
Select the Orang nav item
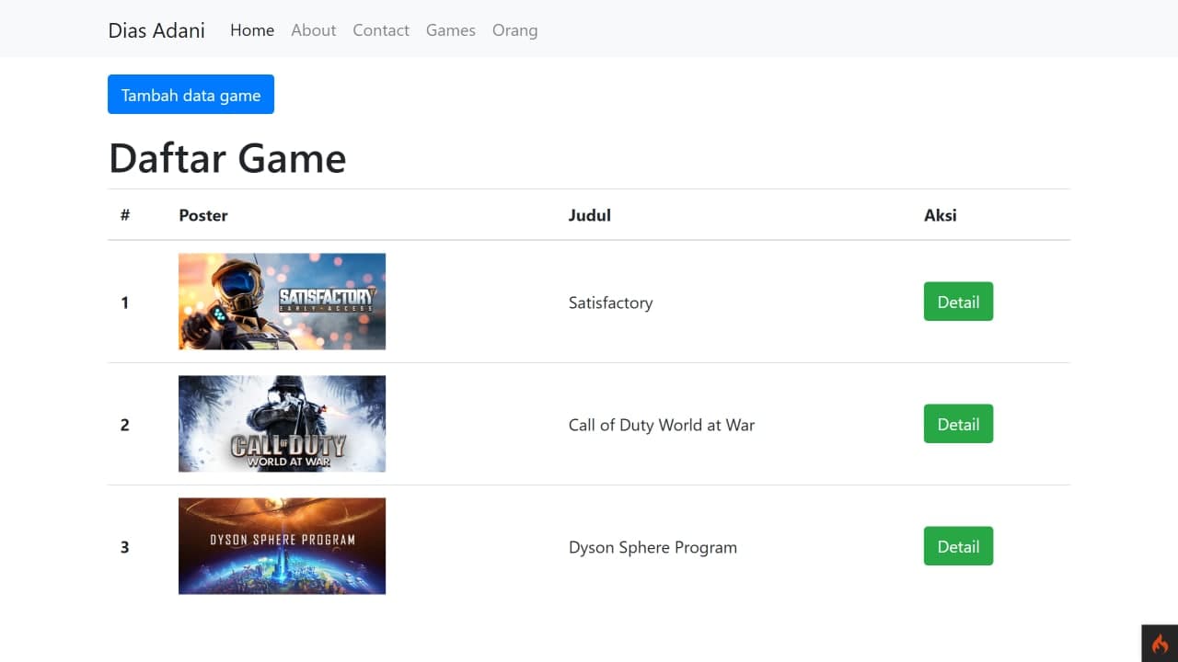coord(514,30)
